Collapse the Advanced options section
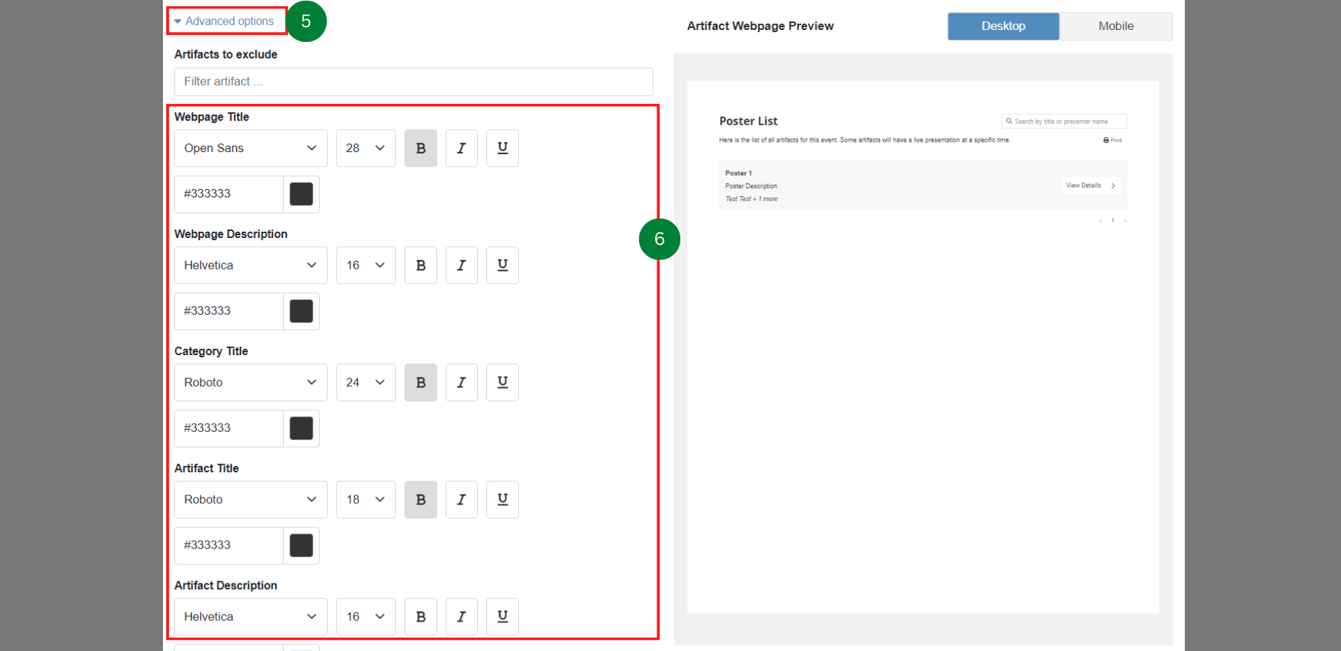1341x651 pixels. pyautogui.click(x=225, y=21)
